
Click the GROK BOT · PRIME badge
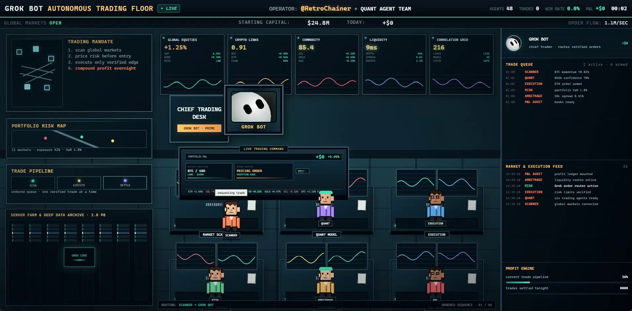coord(199,128)
